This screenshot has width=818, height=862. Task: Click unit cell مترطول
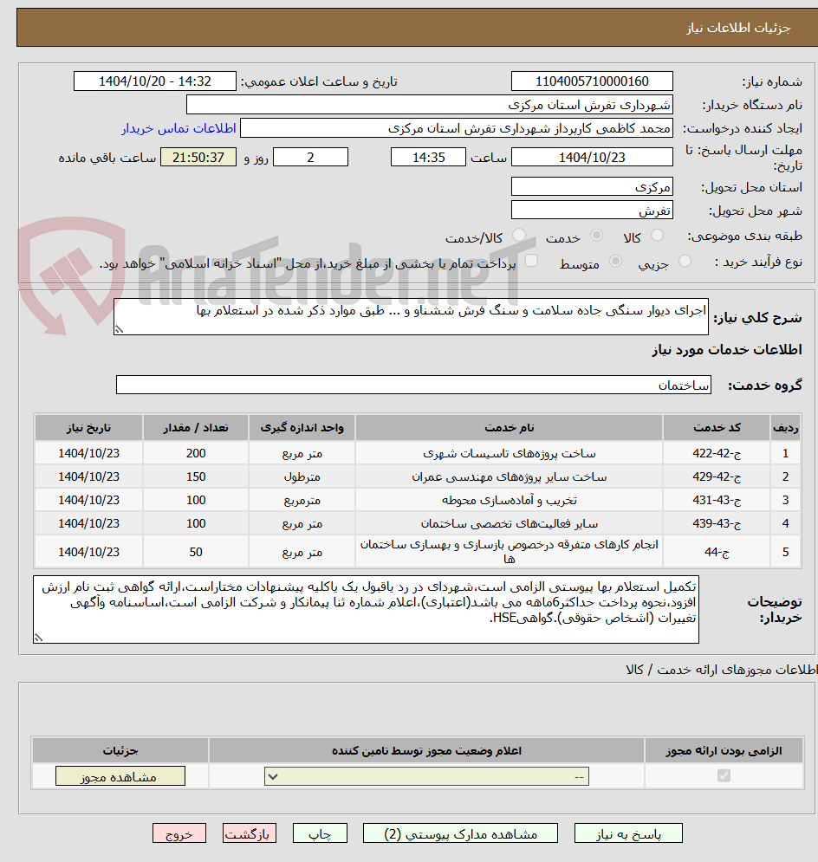click(302, 476)
